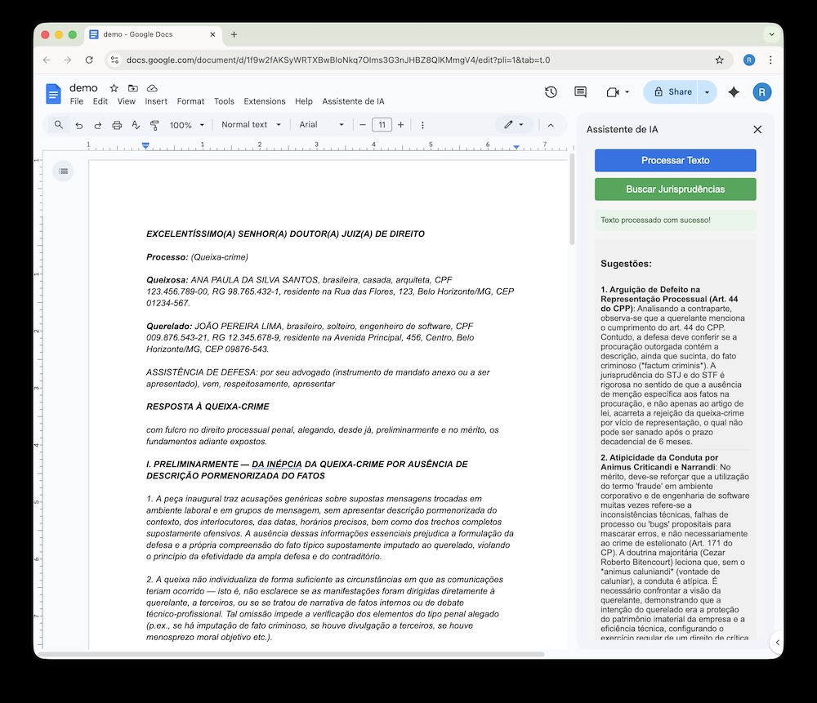Star the demo document
This screenshot has height=703, width=817.
coord(114,88)
